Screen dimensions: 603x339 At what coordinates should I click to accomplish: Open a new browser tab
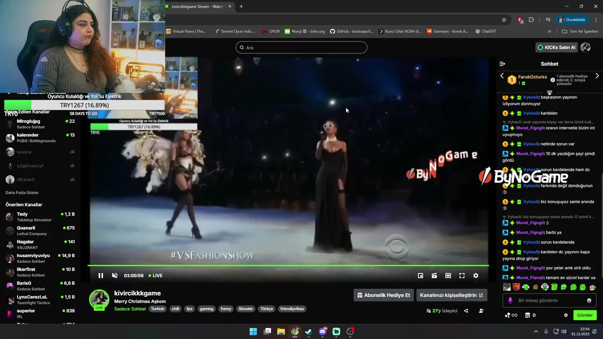241,7
